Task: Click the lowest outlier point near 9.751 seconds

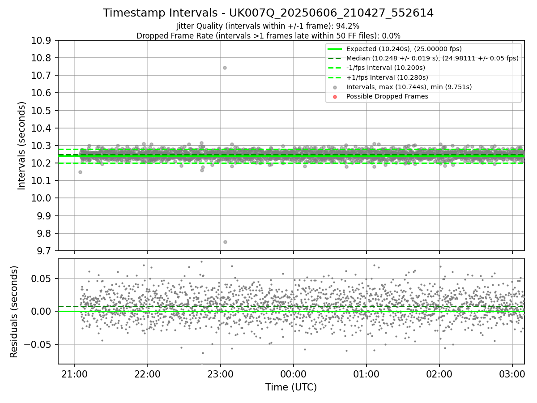Action: 225,242
